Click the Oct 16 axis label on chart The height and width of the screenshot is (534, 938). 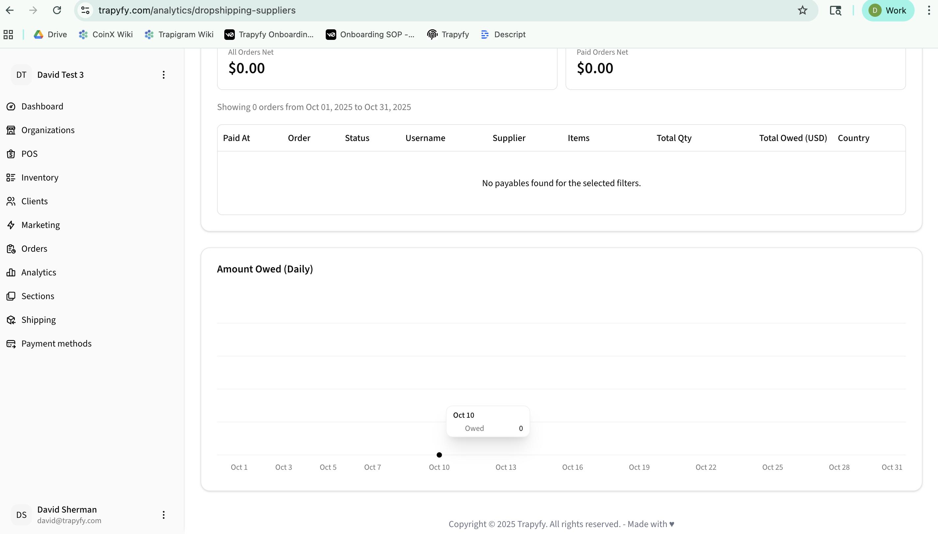pyautogui.click(x=572, y=467)
